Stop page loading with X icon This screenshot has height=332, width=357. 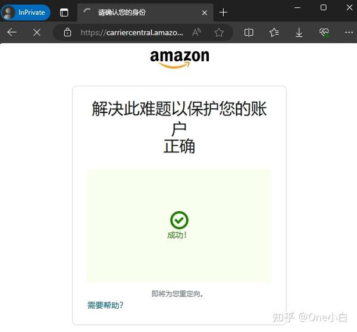[37, 33]
